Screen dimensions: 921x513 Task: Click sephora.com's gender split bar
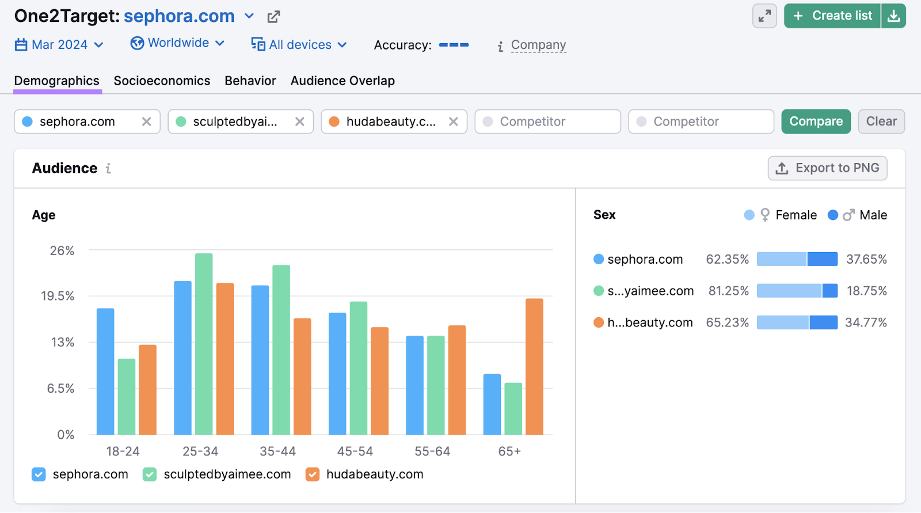[797, 259]
